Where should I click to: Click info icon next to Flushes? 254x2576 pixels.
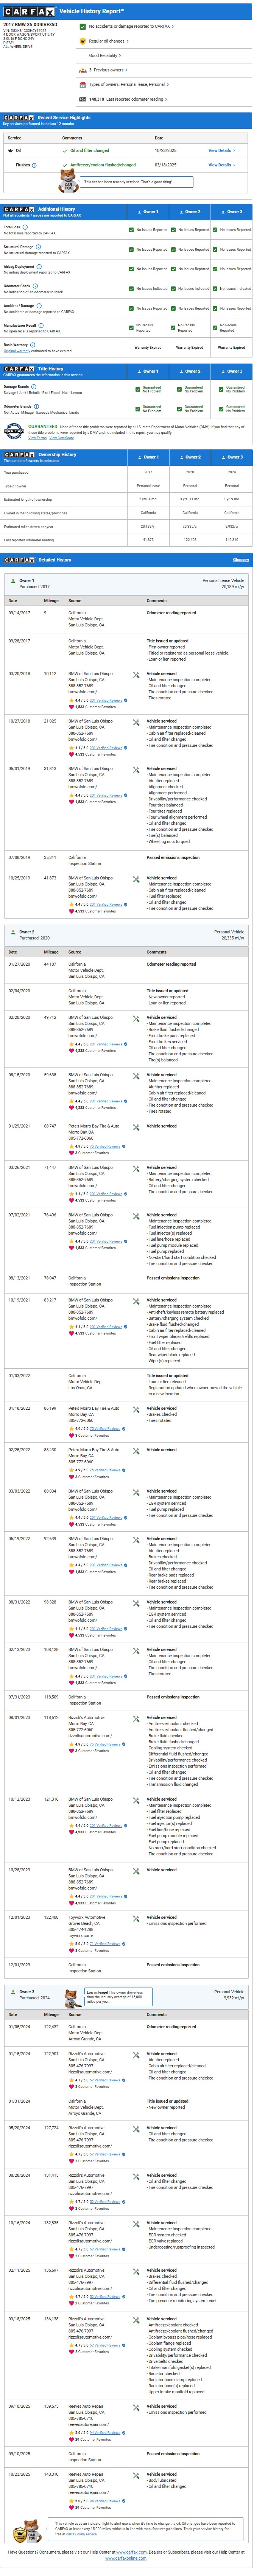pos(34,165)
